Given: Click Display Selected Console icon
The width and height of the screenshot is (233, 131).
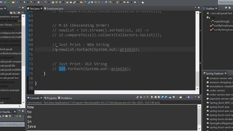Looking at the screenshot, I should 174,97.
